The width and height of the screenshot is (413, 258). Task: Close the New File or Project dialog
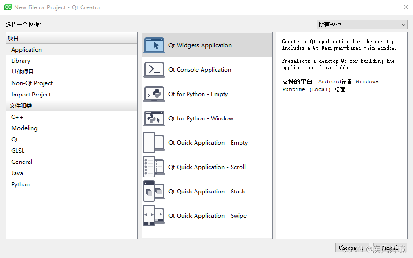406,7
